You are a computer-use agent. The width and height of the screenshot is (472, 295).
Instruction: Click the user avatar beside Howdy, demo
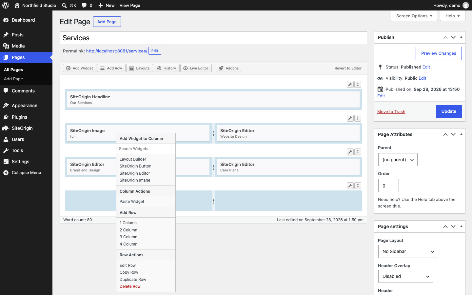[x=466, y=5]
